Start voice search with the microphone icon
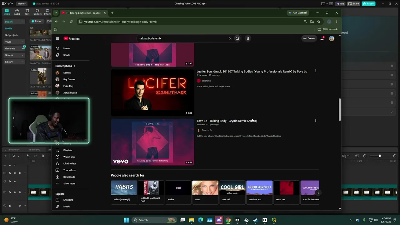The width and height of the screenshot is (400, 225). click(248, 38)
